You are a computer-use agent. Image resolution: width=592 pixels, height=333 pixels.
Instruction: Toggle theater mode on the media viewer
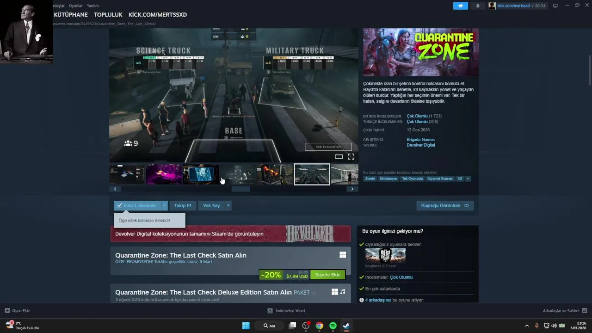[x=339, y=157]
